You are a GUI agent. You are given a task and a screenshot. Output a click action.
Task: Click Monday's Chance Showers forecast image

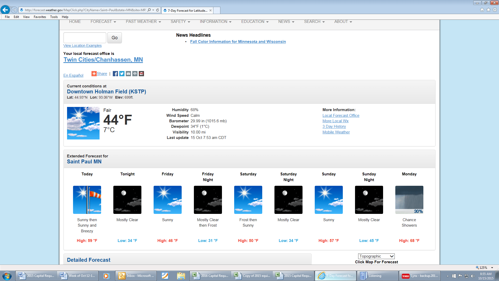click(x=409, y=200)
